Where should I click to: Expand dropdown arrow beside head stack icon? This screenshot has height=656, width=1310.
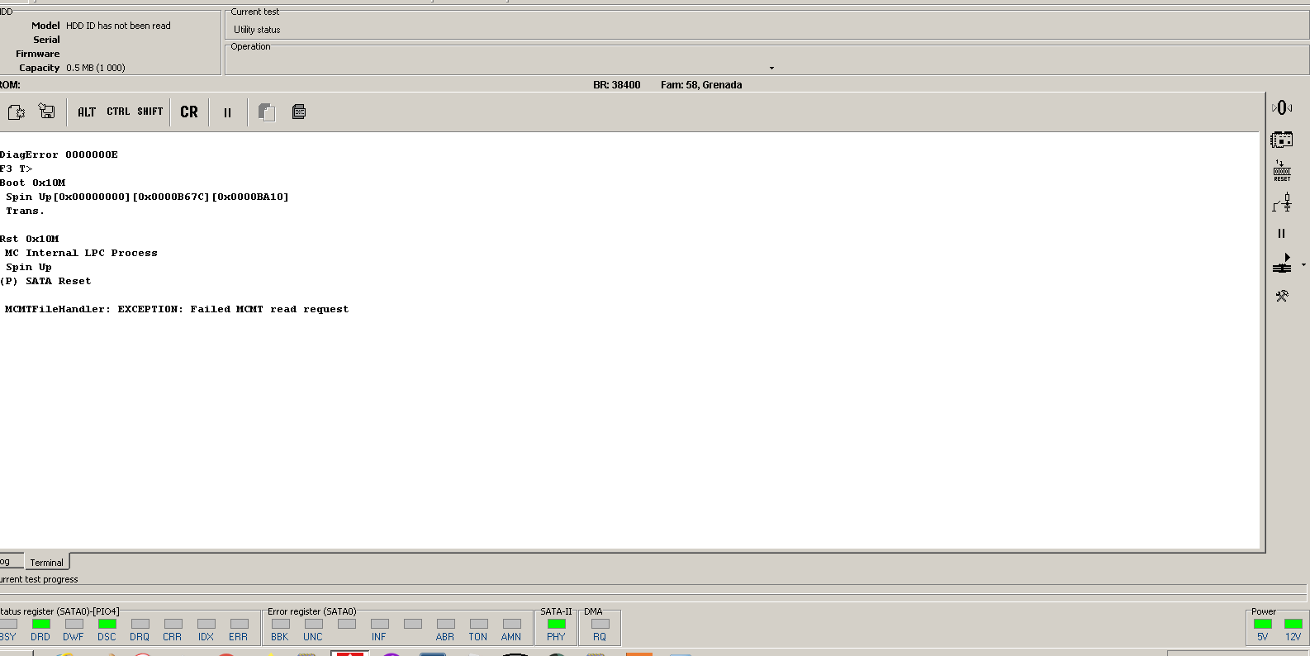[1303, 265]
